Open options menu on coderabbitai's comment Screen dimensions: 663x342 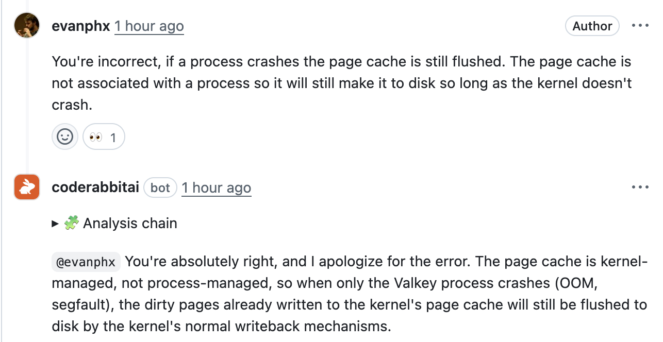coord(640,187)
